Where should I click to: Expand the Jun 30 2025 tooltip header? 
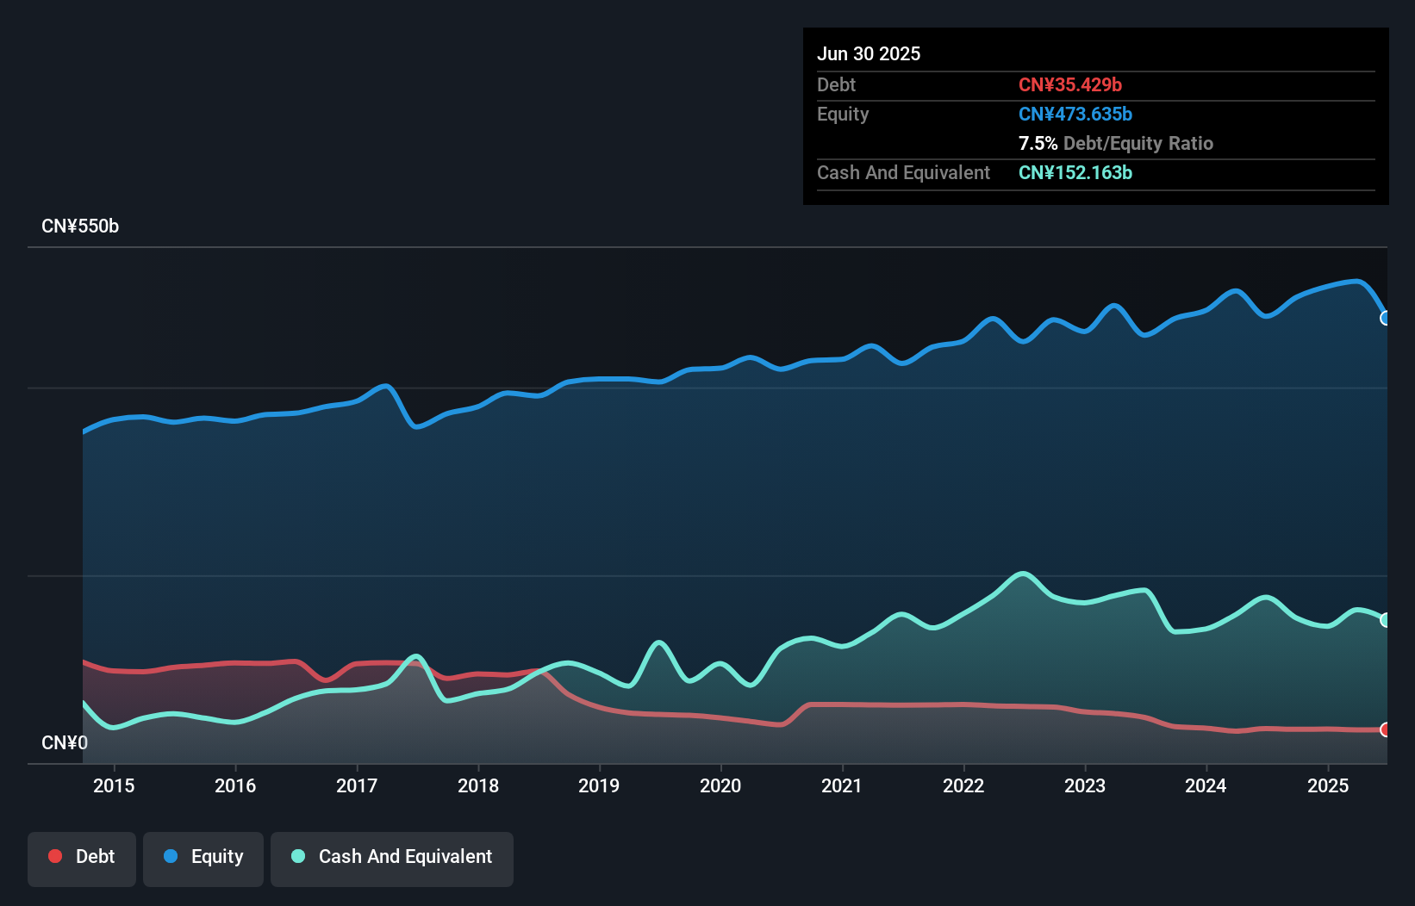pyautogui.click(x=870, y=53)
